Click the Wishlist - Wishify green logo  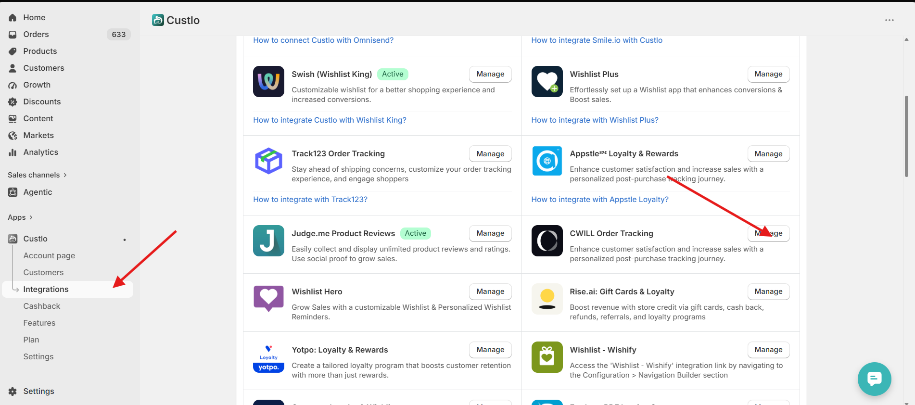coord(547,357)
